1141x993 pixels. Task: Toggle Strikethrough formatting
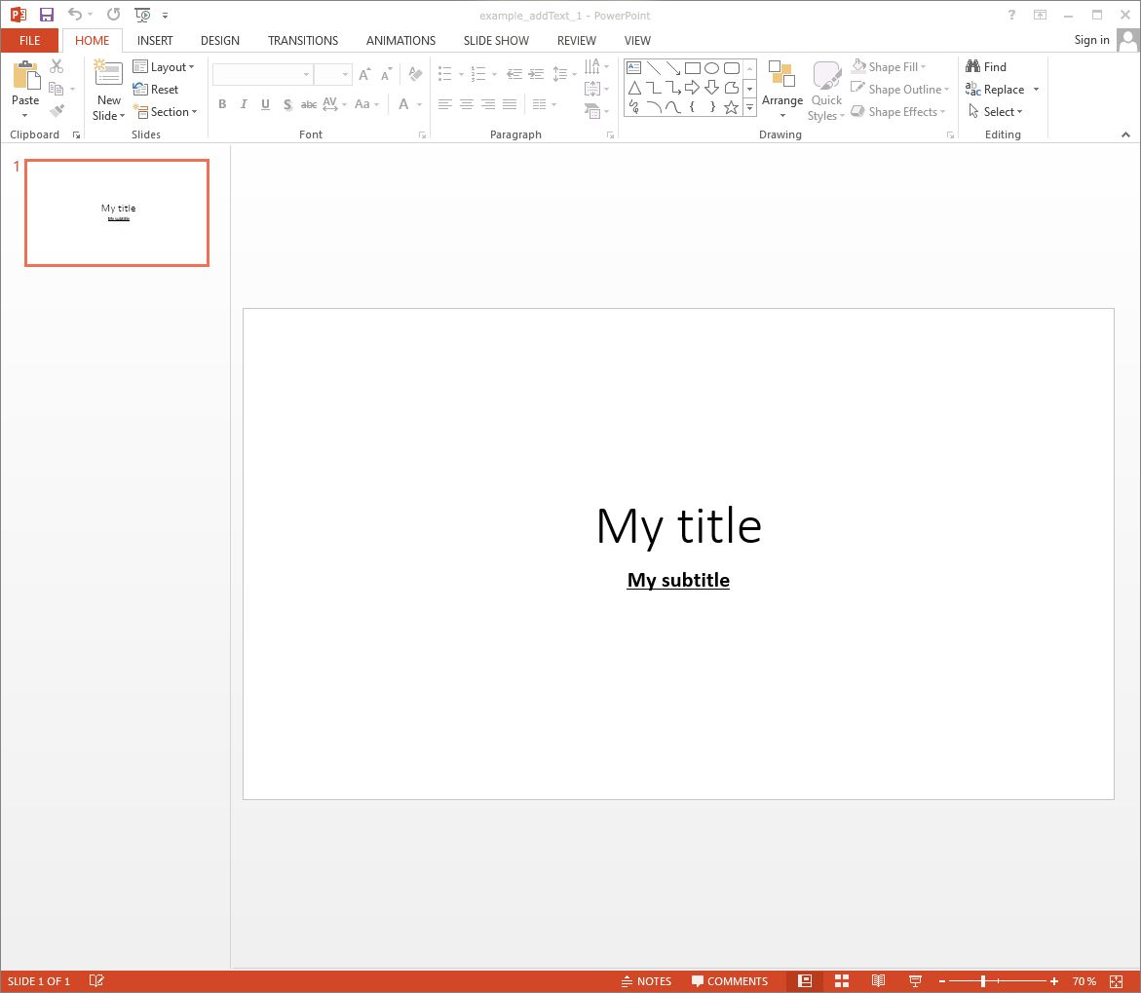click(x=309, y=104)
